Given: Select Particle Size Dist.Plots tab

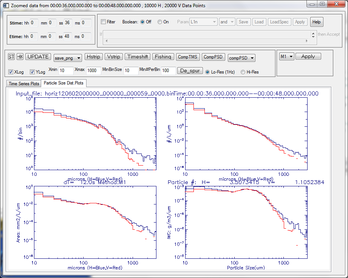Looking at the screenshot, I should click(63, 83).
